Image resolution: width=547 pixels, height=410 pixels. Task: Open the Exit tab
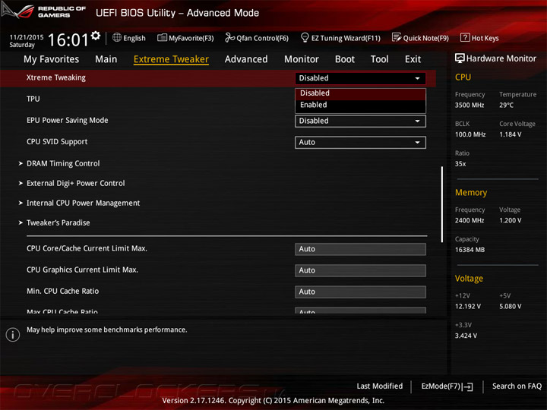click(413, 59)
